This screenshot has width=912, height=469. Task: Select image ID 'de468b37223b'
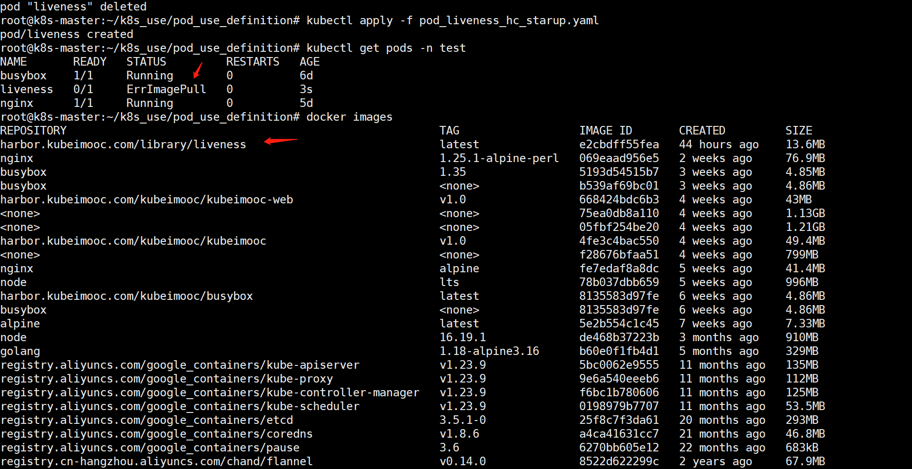619,337
